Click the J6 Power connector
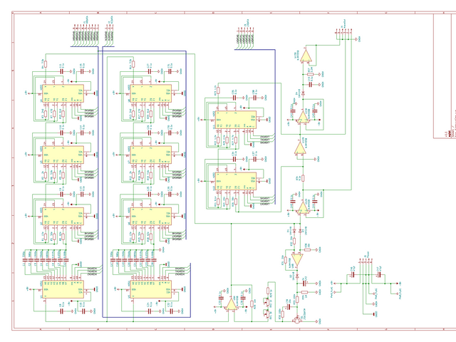This screenshot has width=456, height=342. click(366, 261)
